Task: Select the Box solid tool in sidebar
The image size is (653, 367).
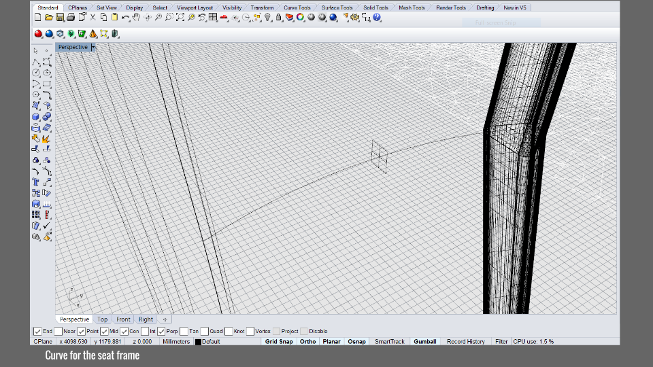Action: pyautogui.click(x=35, y=117)
